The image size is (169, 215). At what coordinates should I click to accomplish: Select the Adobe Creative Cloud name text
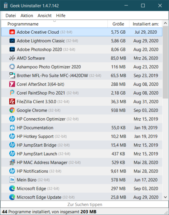pyautogui.click(x=38, y=32)
